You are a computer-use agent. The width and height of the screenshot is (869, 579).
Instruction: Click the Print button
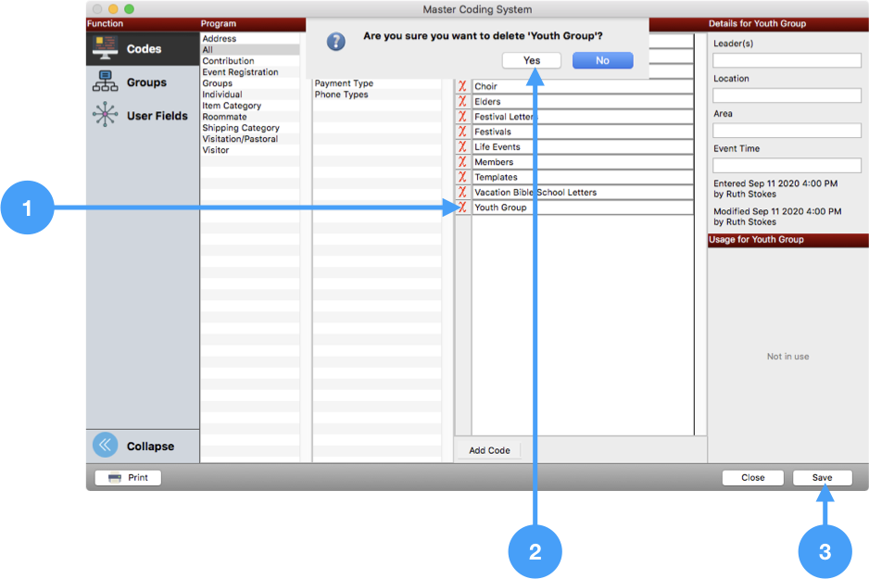point(128,478)
